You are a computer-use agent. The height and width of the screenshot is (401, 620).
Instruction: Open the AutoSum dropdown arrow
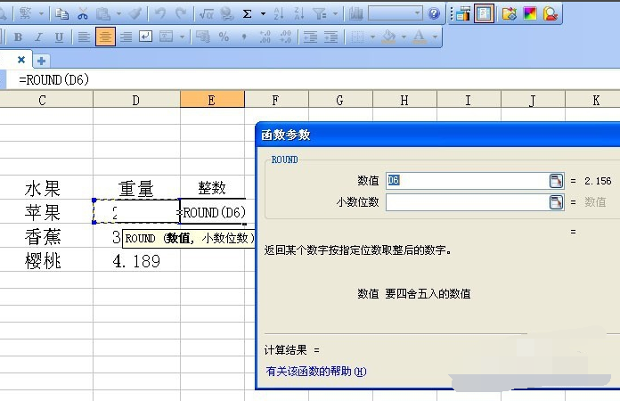tap(263, 14)
